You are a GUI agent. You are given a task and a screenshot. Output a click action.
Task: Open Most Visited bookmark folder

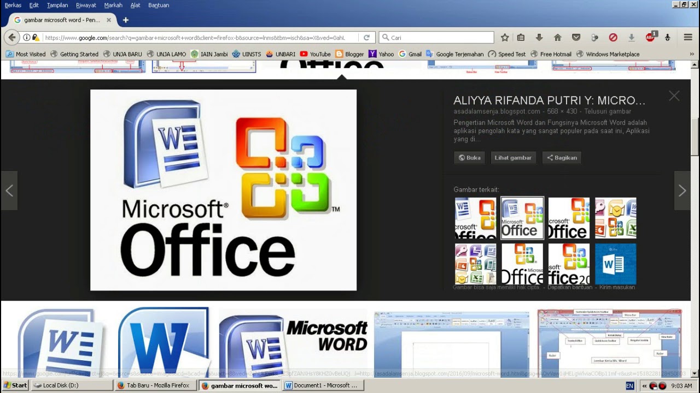tap(26, 54)
